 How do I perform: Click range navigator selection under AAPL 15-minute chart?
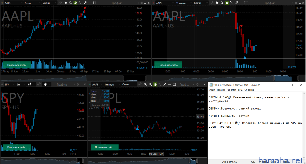pos(283,78)
